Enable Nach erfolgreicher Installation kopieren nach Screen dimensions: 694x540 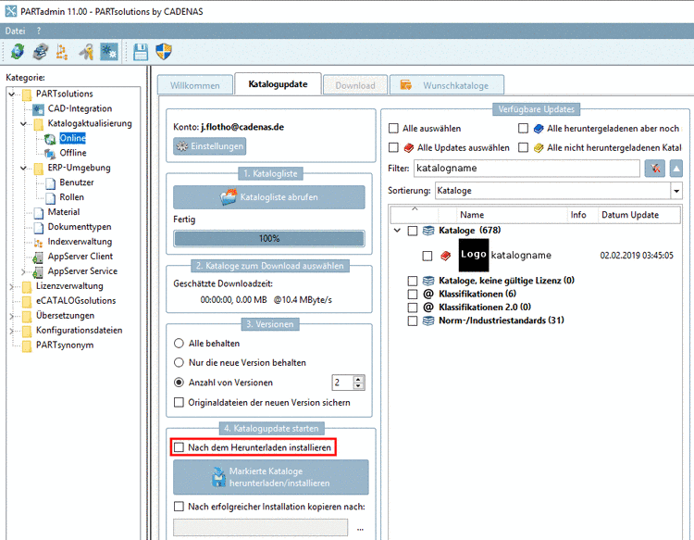pos(179,507)
